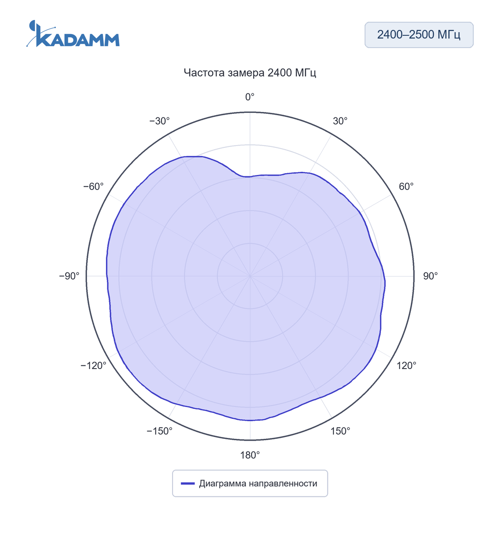Click the −150° angle label
Viewport: 500px width, 549px height.
click(159, 431)
